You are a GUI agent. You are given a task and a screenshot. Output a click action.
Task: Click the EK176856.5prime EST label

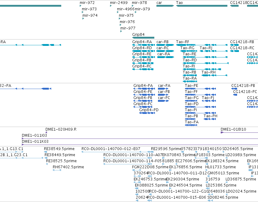click(x=186, y=167)
